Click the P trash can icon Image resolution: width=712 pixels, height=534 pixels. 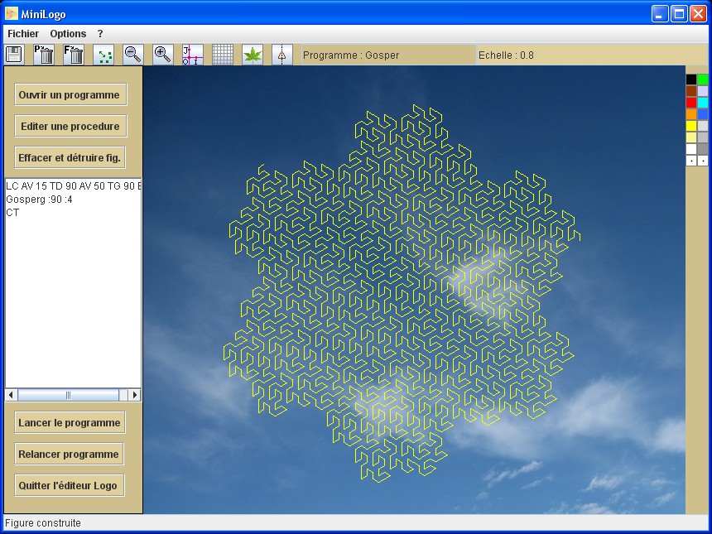44,55
